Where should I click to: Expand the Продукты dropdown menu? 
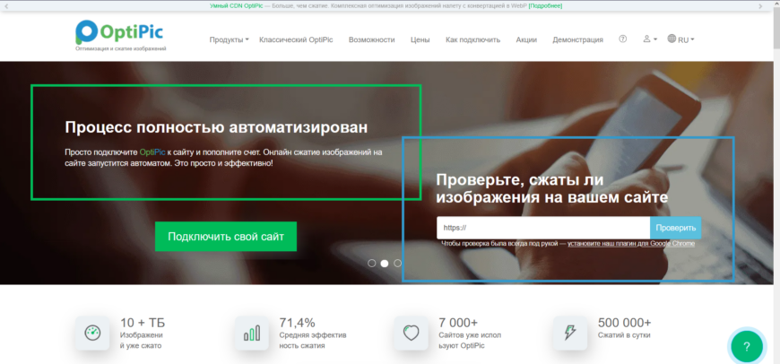(x=229, y=39)
